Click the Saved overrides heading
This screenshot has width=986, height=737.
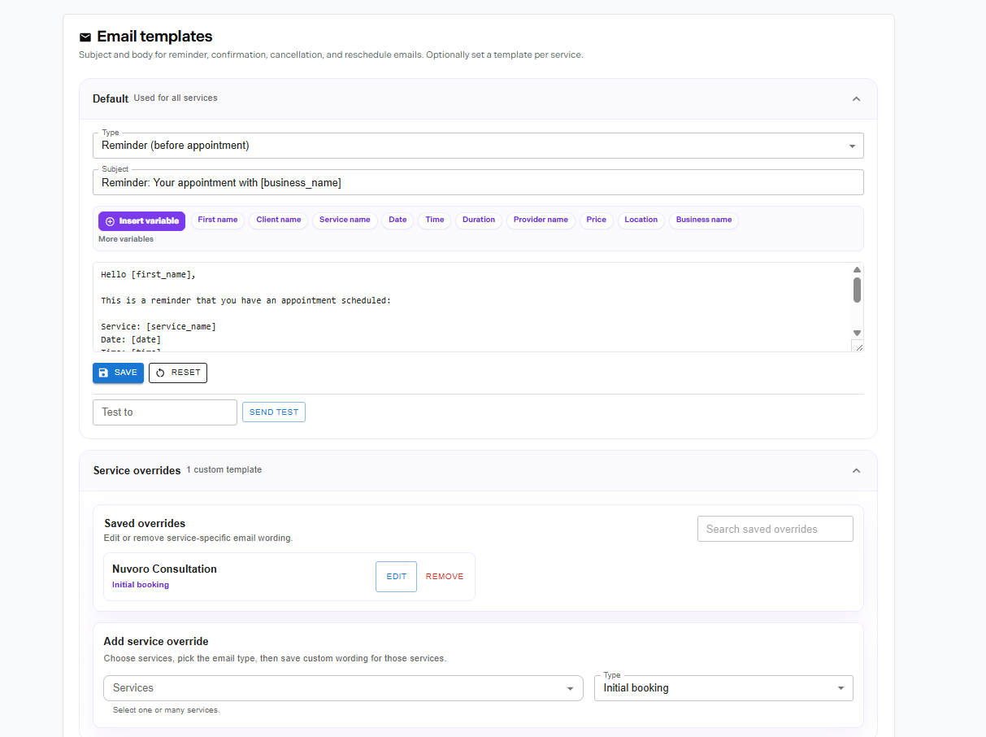click(x=145, y=523)
